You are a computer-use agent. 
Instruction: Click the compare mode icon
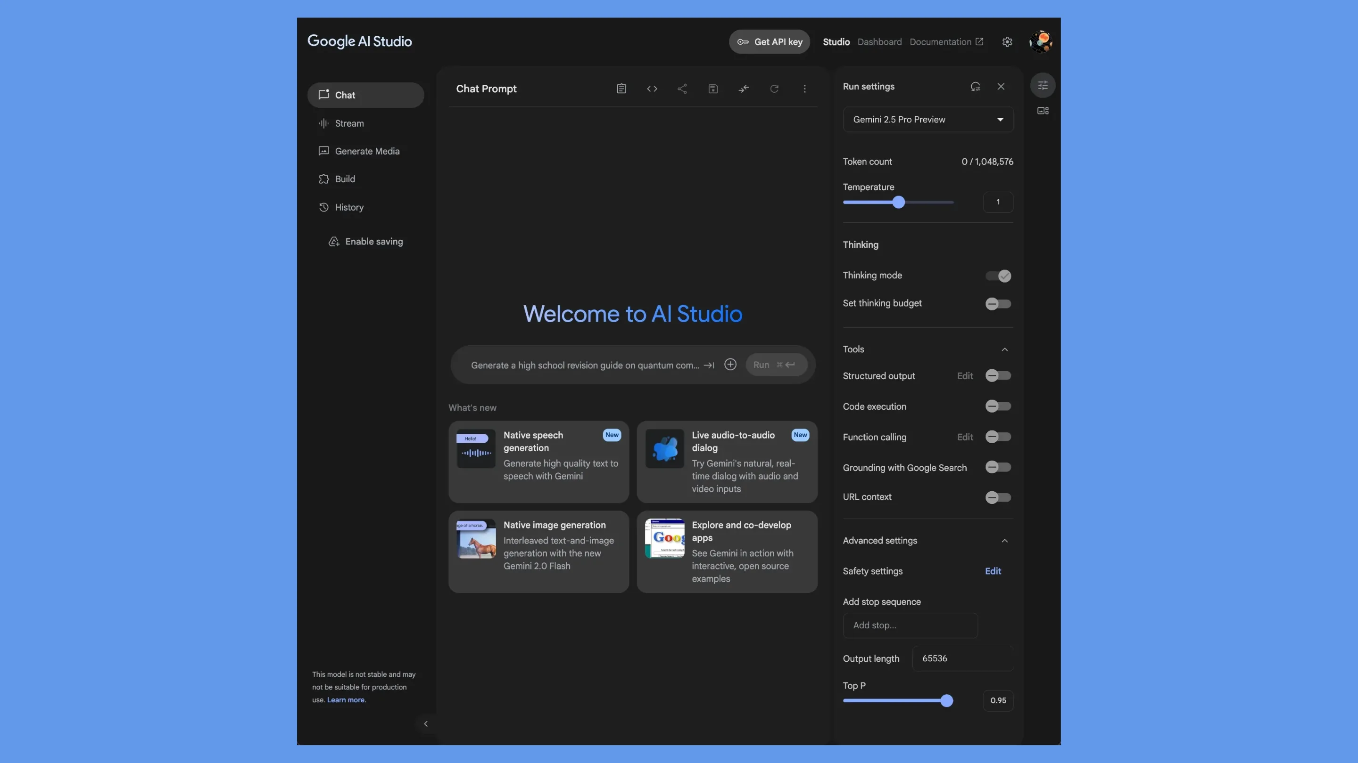point(743,89)
